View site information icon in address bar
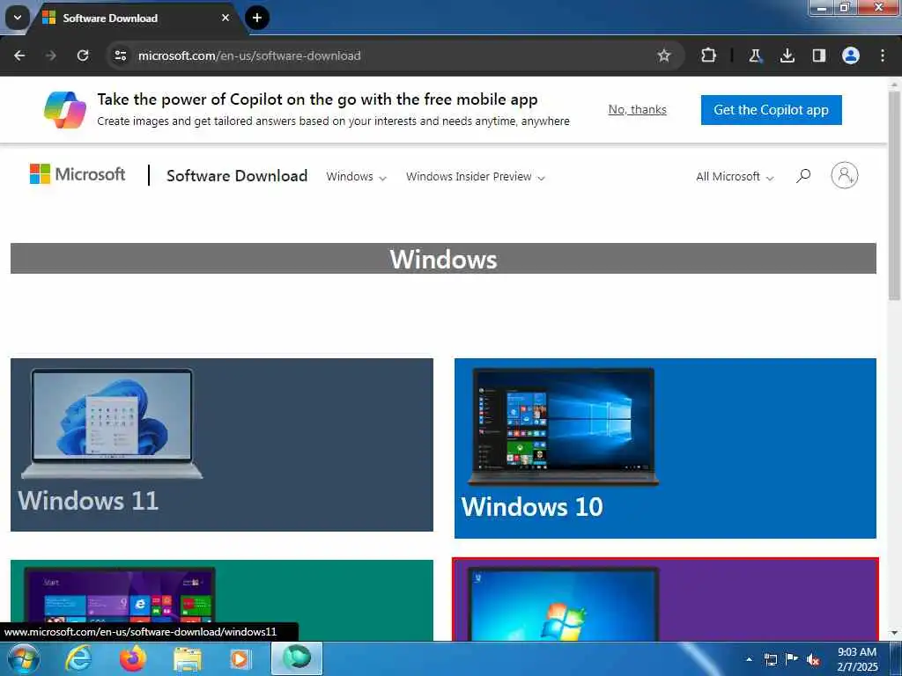 tap(120, 55)
